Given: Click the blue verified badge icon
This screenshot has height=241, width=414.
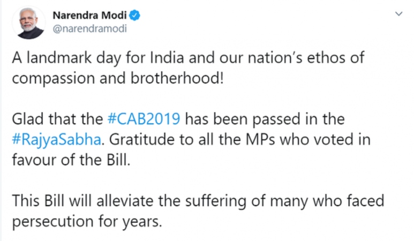Looking at the screenshot, I should pyautogui.click(x=134, y=16).
